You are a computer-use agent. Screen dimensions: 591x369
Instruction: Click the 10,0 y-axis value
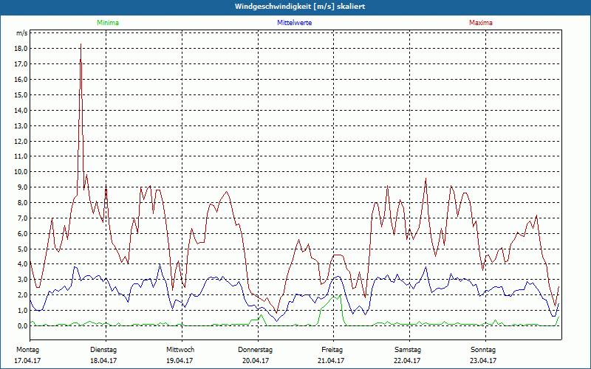tap(21, 172)
